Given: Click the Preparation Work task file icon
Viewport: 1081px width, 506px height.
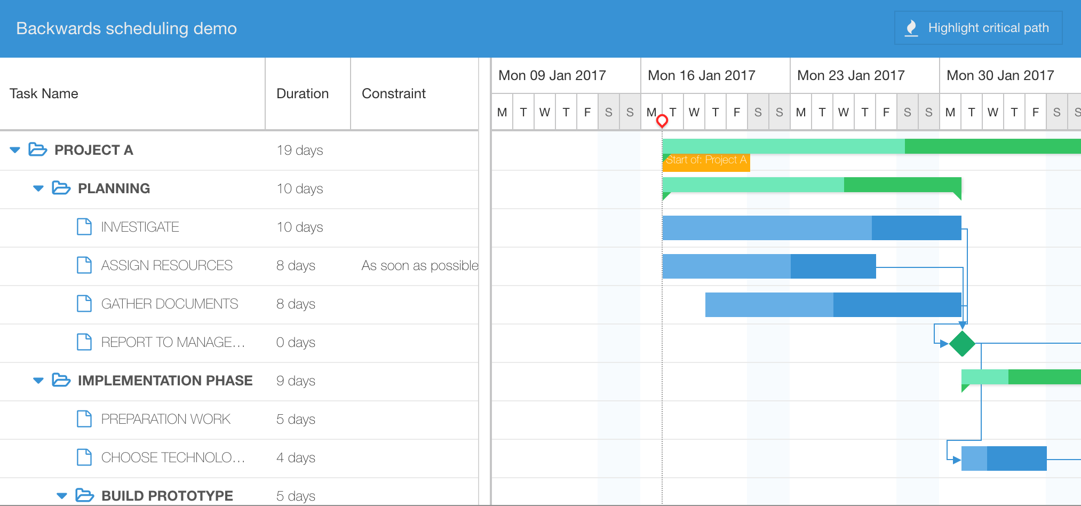Looking at the screenshot, I should [x=84, y=419].
